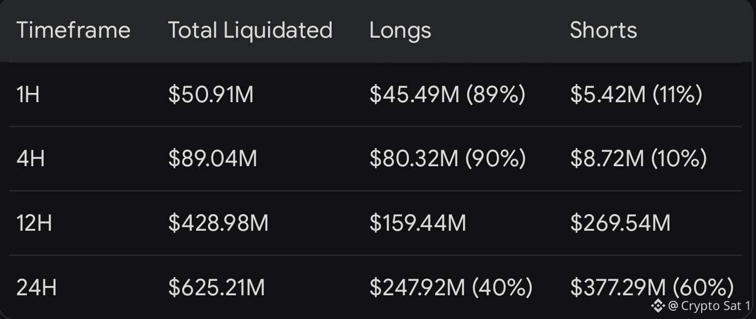Screen dimensions: 756x319
Task: Select the 12H timeframe row label
Action: 34,224
